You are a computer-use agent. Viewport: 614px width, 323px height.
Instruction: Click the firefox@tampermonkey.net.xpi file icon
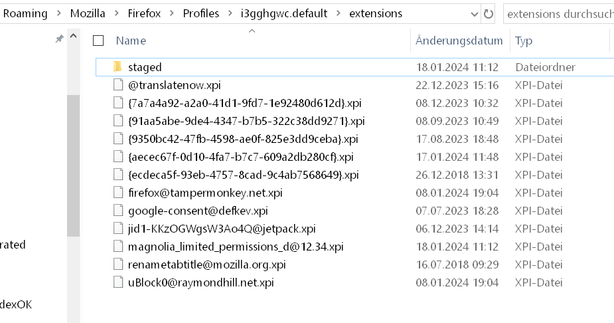[117, 193]
